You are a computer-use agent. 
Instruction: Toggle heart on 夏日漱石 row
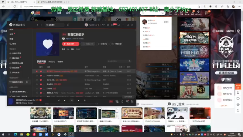point(41,71)
